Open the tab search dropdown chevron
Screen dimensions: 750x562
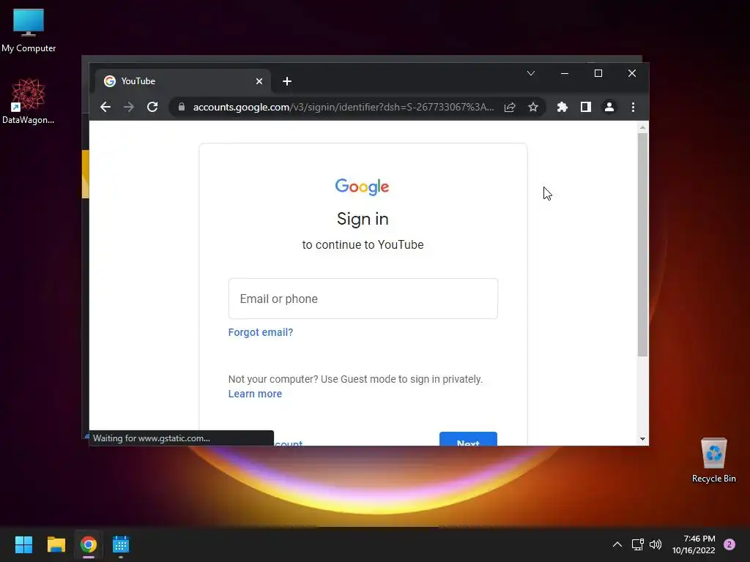(531, 73)
